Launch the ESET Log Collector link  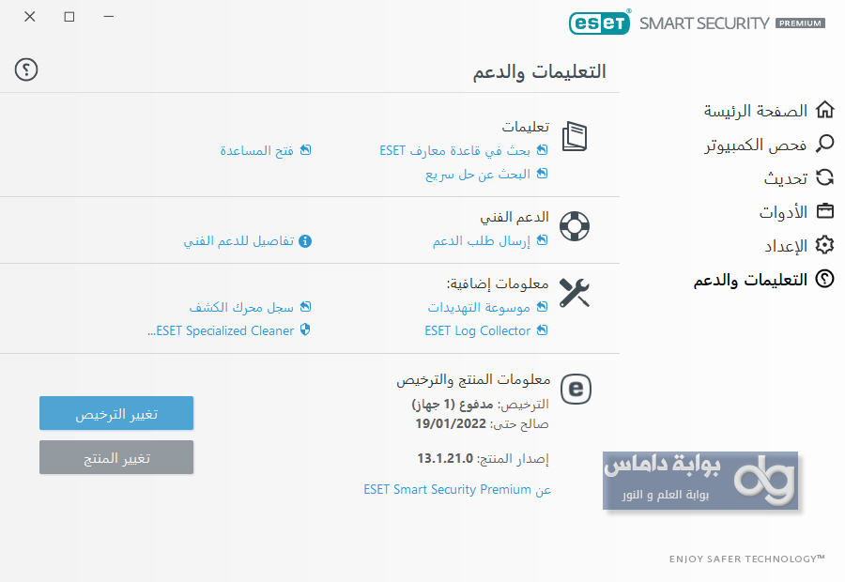pos(478,330)
